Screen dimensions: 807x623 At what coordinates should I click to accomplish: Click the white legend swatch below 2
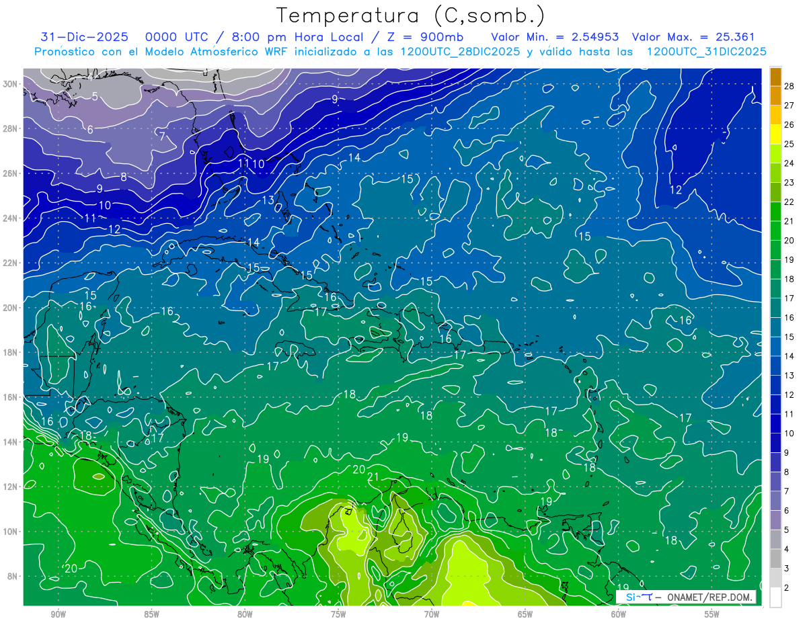(x=775, y=597)
